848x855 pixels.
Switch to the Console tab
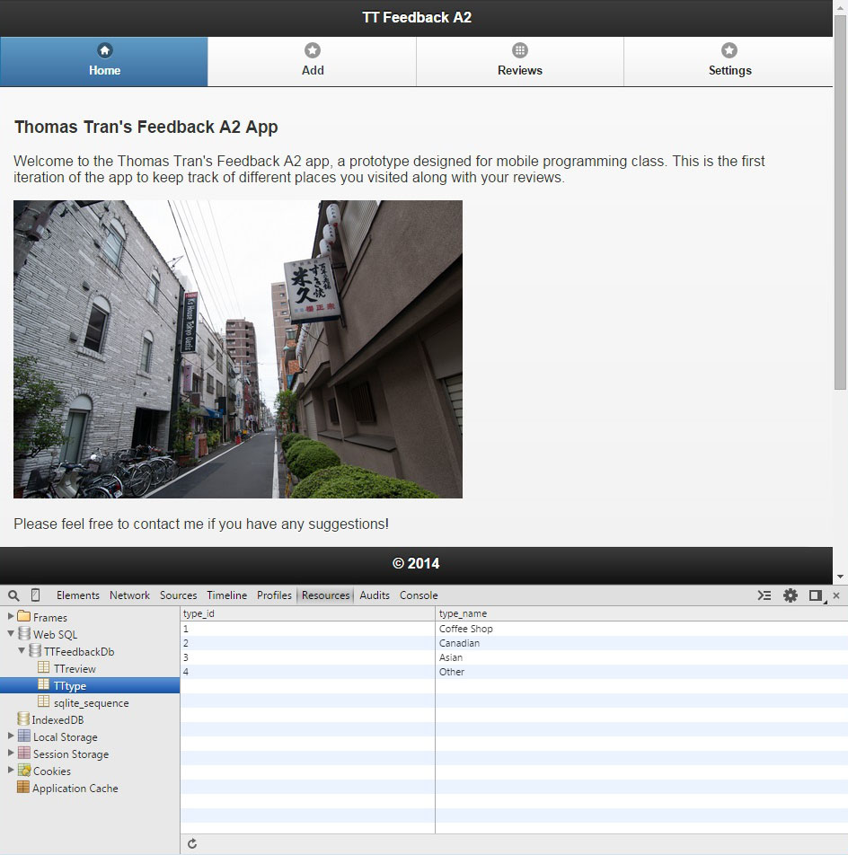tap(419, 595)
